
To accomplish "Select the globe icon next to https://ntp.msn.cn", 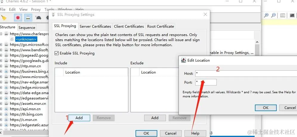I will click(6, 66).
